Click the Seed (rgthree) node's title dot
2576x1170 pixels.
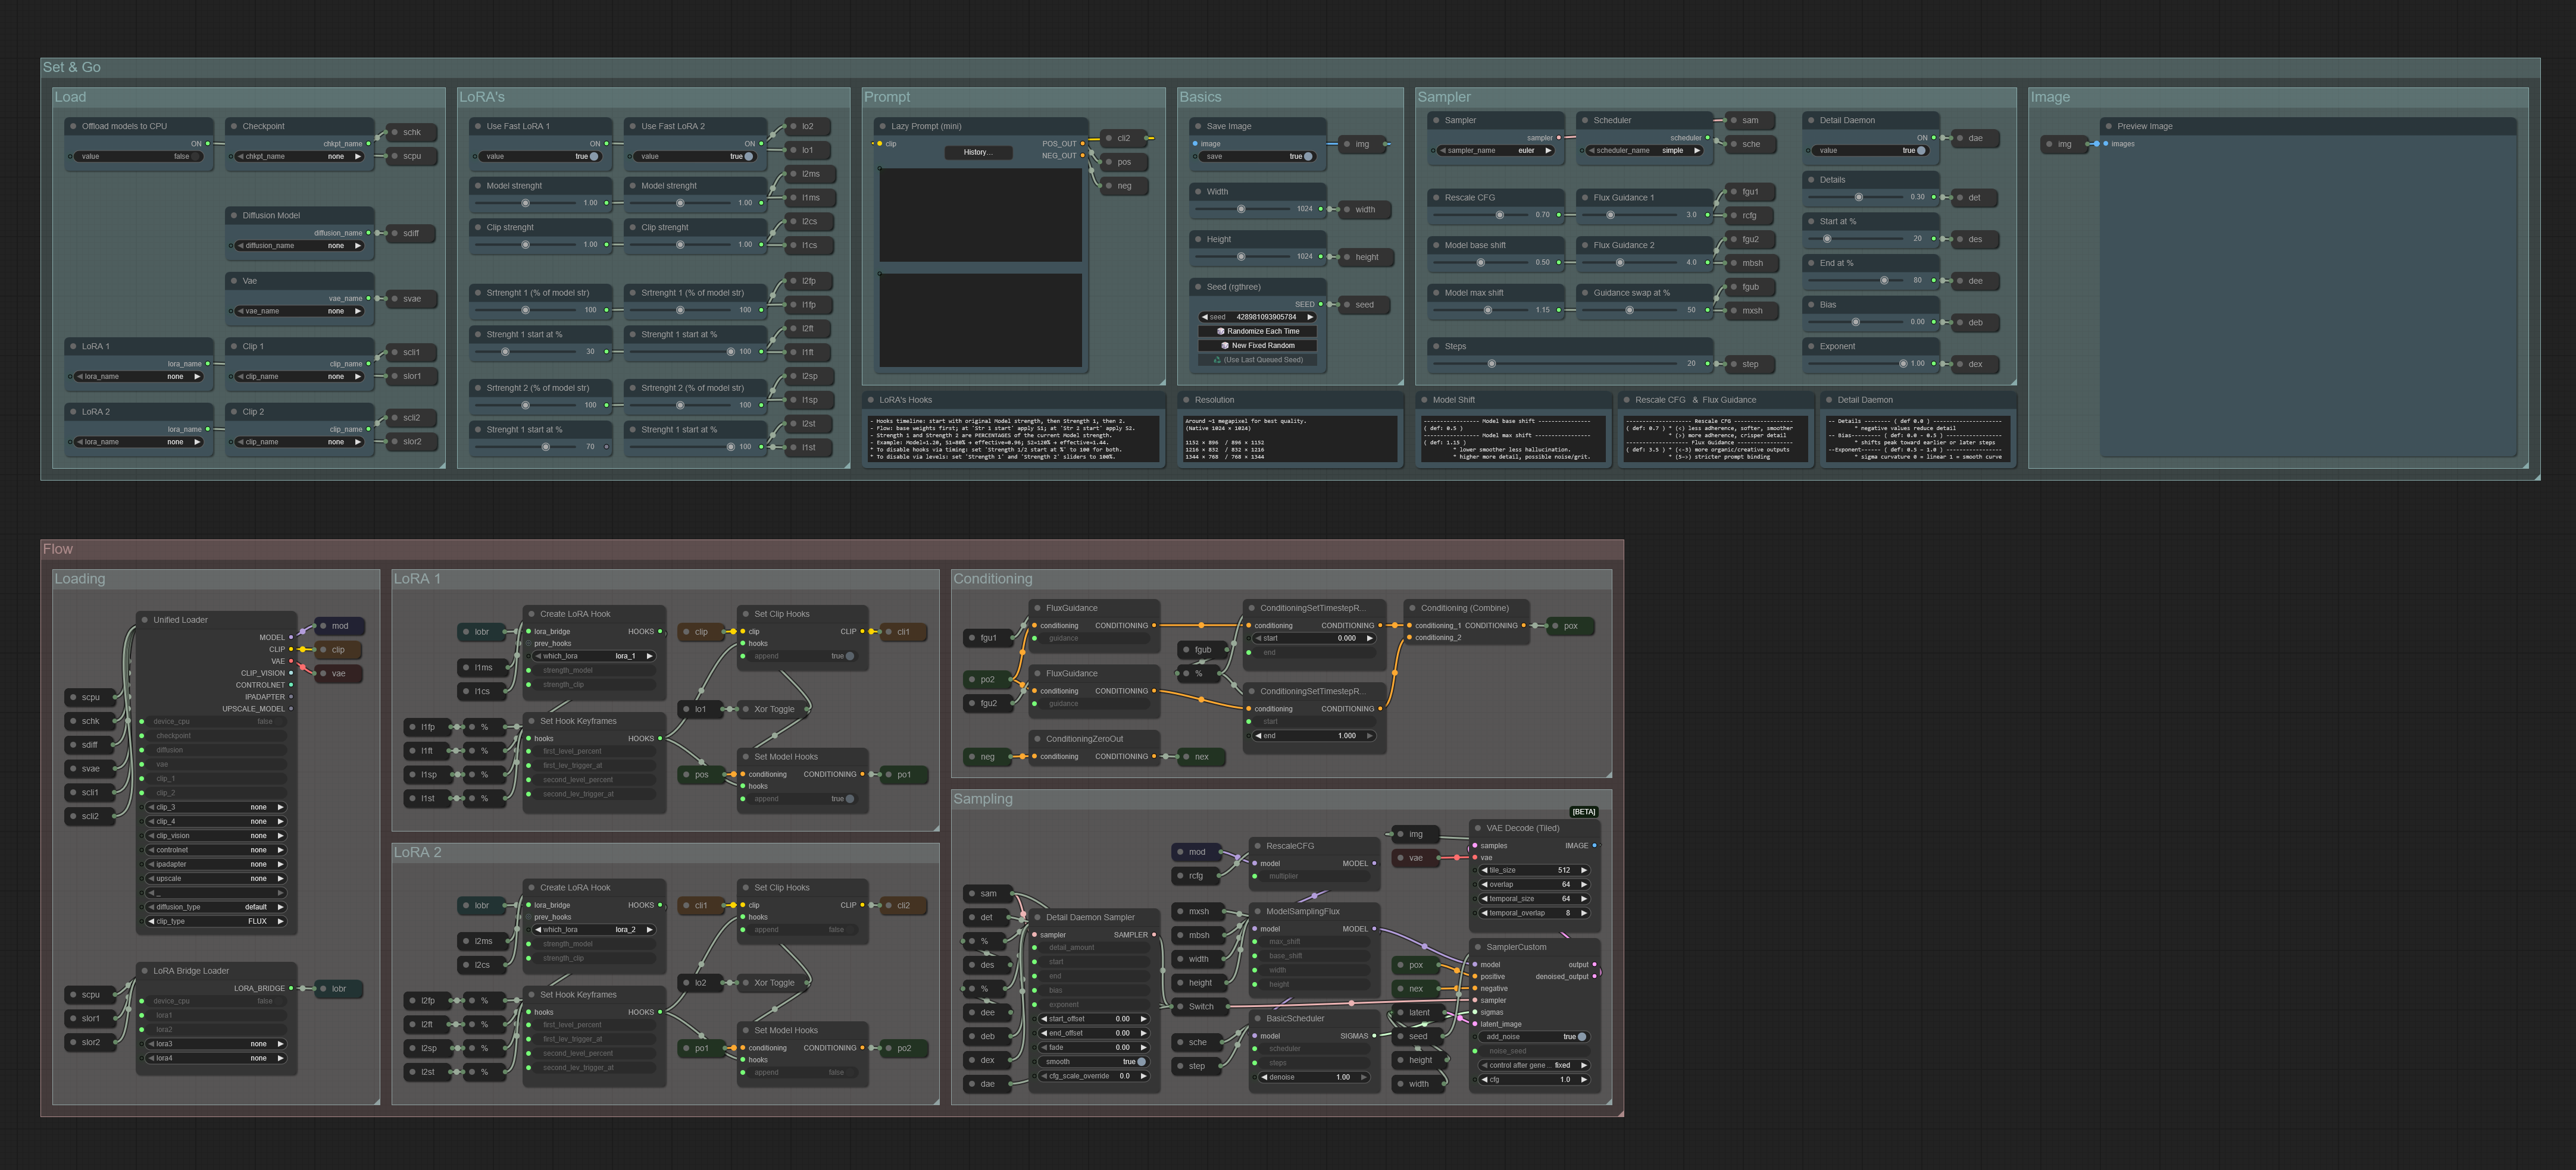point(1198,288)
